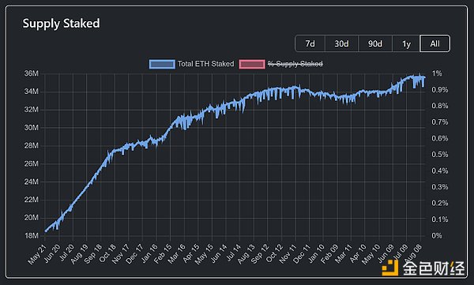Click the Mar 16 x-axis date
Image resolution: width=474 pixels, height=285 pixels.
coord(176,254)
